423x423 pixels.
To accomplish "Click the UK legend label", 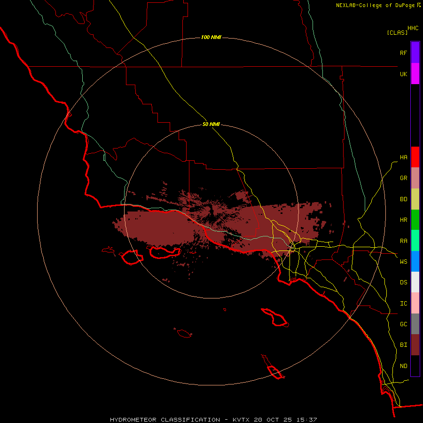I will tap(403, 74).
